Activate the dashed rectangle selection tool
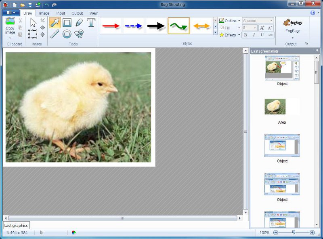The height and width of the screenshot is (239, 323). (33, 34)
